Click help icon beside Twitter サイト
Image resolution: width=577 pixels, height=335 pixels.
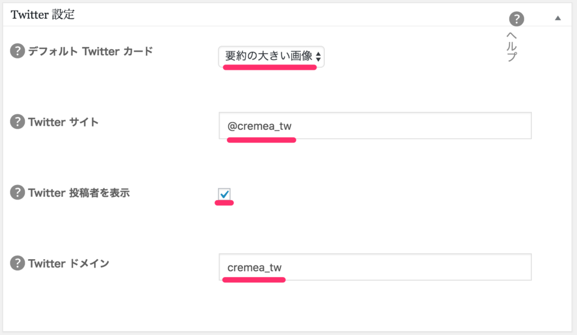[x=17, y=121]
